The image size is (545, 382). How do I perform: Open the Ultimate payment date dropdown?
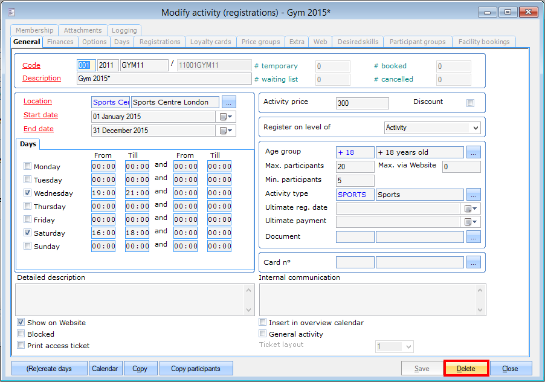tap(471, 222)
